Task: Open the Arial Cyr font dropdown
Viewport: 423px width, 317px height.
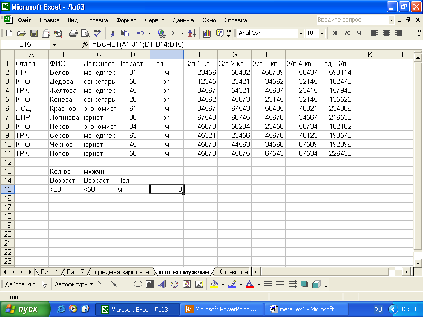Action: (301, 33)
